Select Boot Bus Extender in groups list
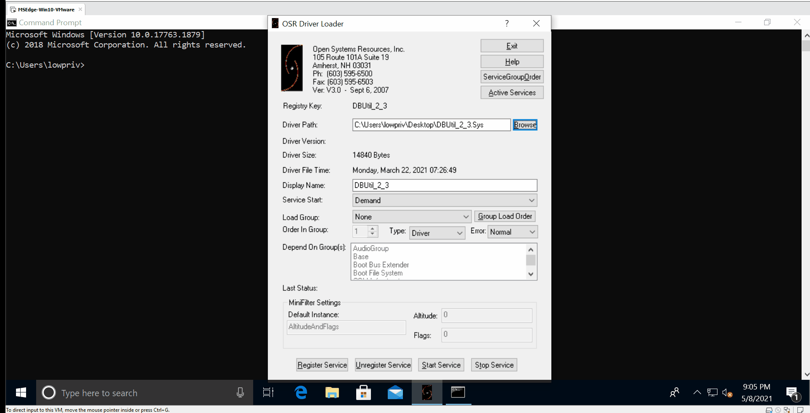810x413 pixels. coord(381,265)
